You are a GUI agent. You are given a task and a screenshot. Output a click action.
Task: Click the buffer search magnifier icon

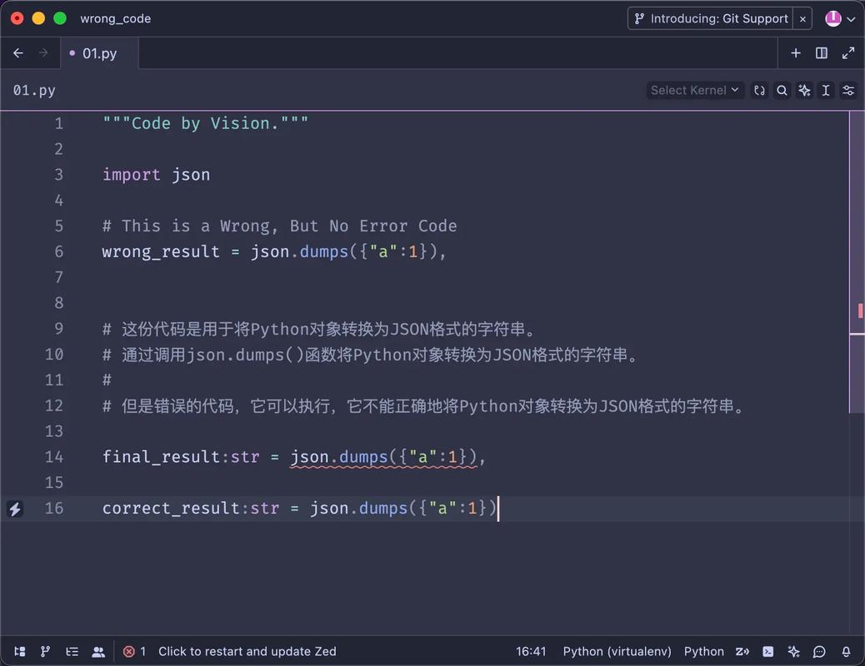coord(782,91)
